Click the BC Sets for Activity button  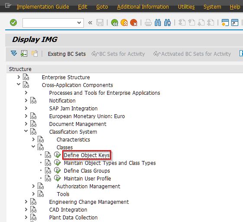tap(118, 54)
